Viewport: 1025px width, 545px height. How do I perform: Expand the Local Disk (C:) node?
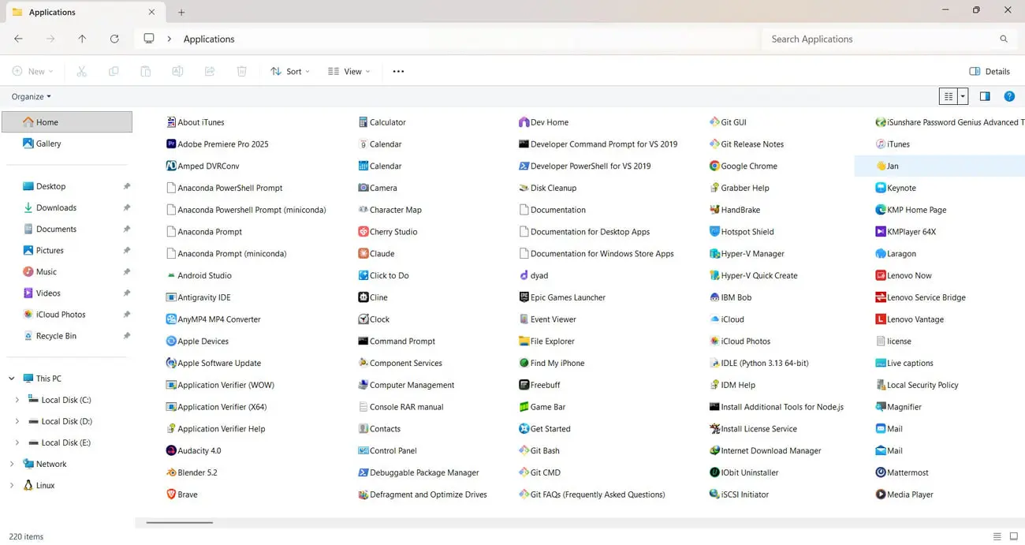pyautogui.click(x=17, y=401)
